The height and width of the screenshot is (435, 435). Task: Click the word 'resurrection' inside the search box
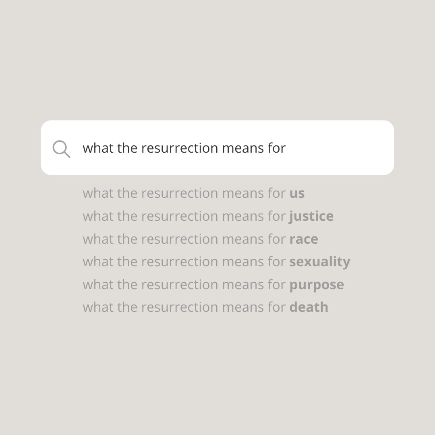coord(180,148)
